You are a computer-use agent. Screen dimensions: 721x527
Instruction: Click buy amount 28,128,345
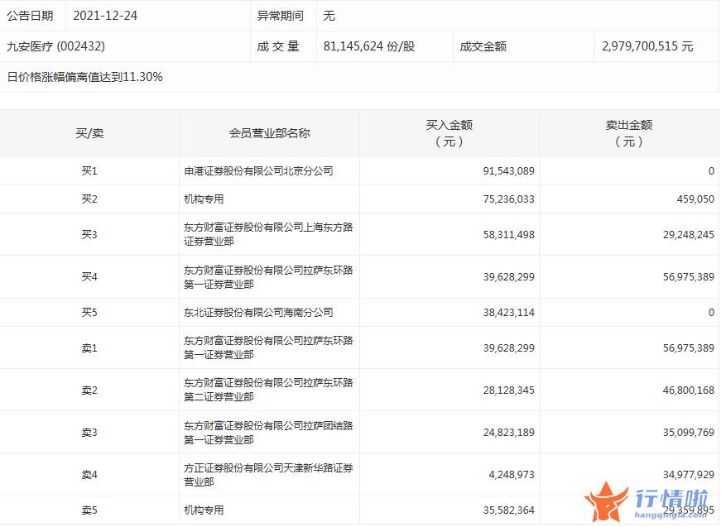pyautogui.click(x=508, y=390)
